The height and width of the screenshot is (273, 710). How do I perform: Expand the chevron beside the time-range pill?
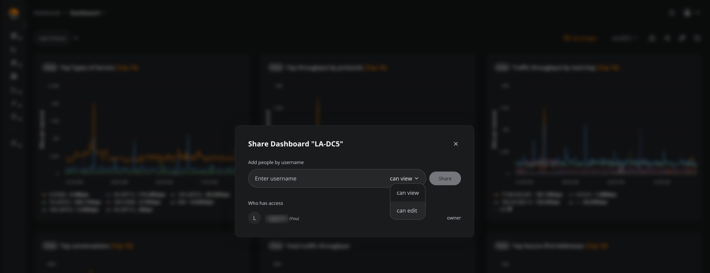coord(76,38)
